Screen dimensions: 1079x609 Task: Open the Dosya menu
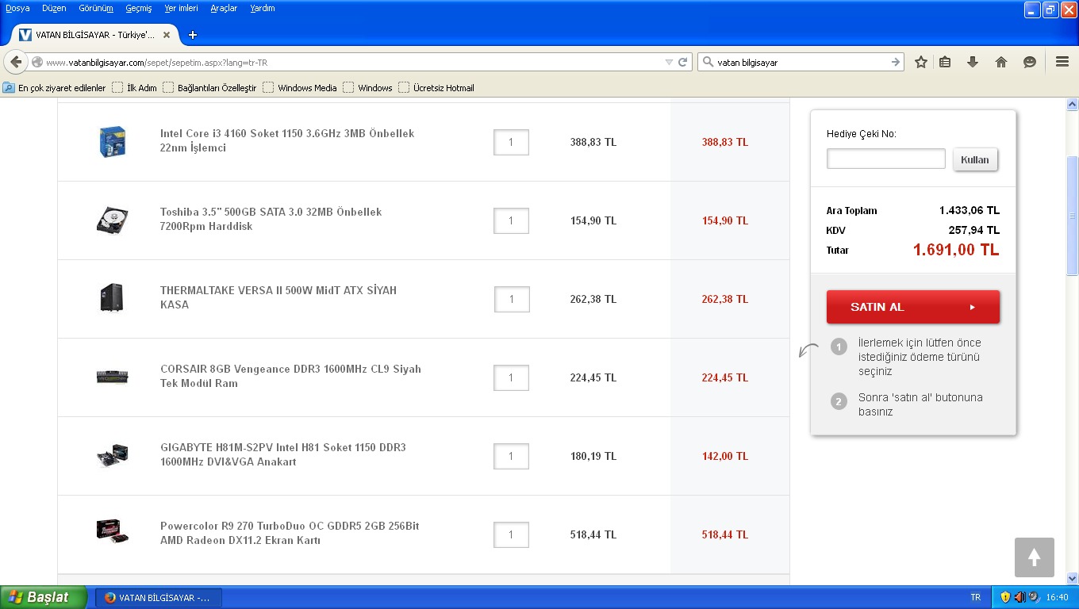tap(17, 8)
